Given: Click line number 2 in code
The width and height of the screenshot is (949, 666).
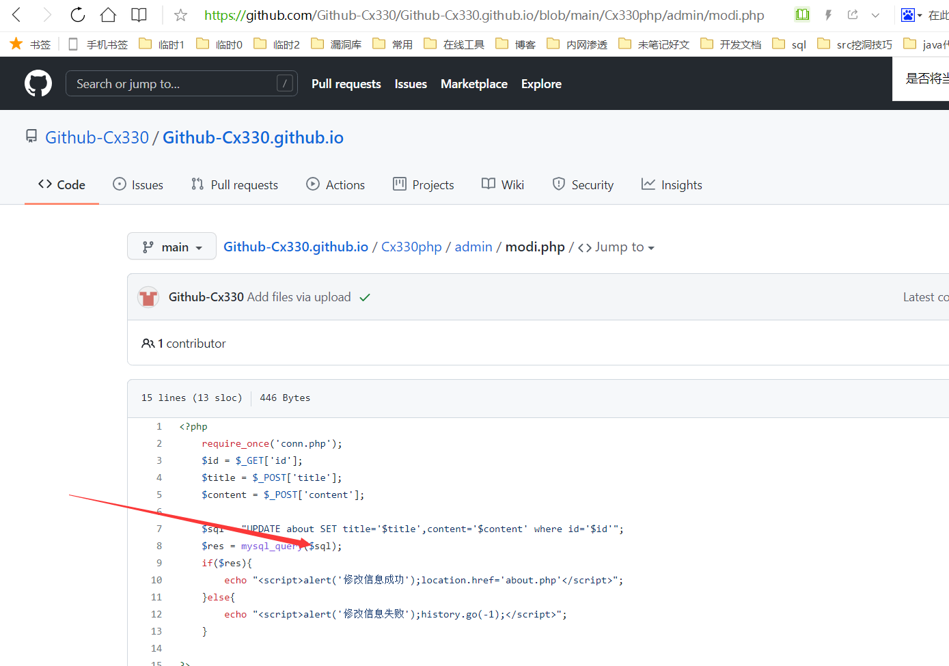Looking at the screenshot, I should [159, 443].
